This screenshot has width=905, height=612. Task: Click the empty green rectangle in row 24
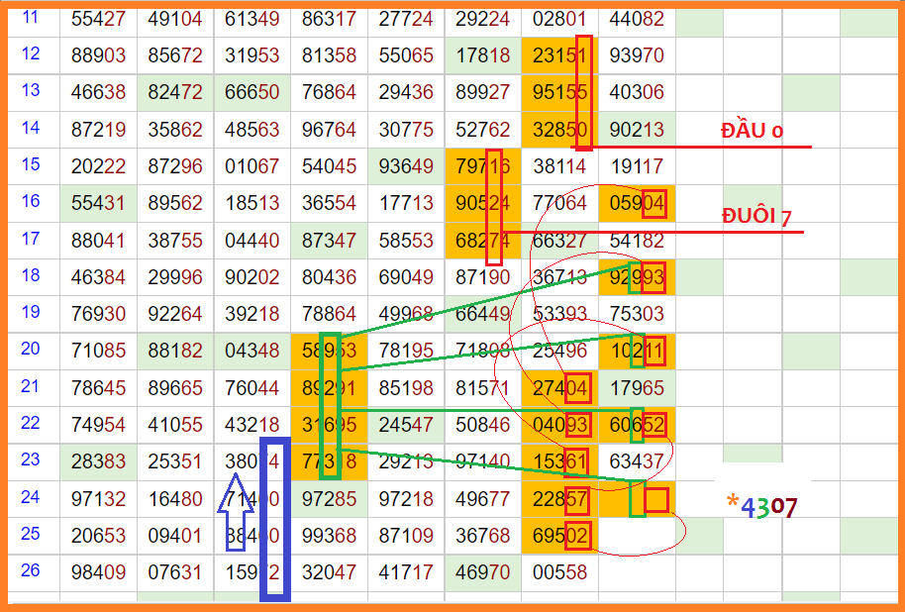(637, 498)
